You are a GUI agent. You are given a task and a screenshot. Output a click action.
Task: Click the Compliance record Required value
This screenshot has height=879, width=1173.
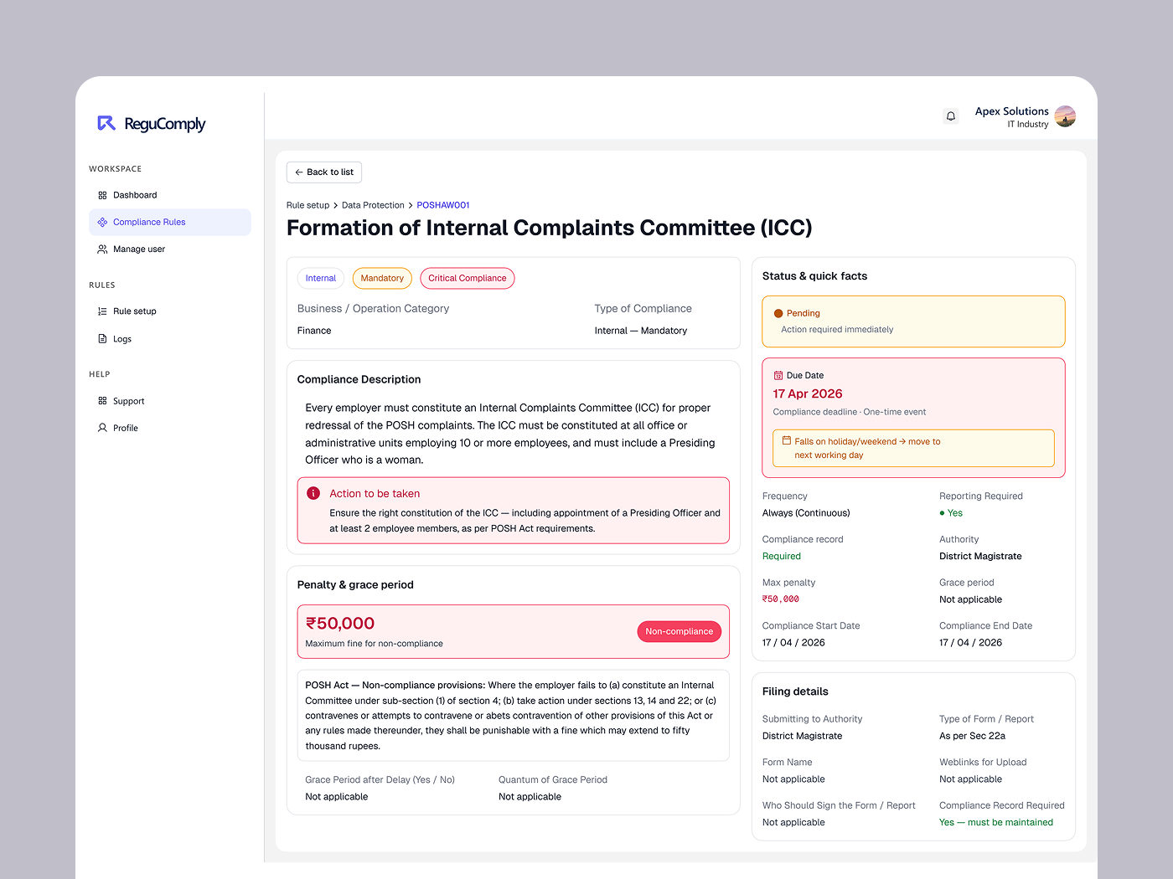782,556
